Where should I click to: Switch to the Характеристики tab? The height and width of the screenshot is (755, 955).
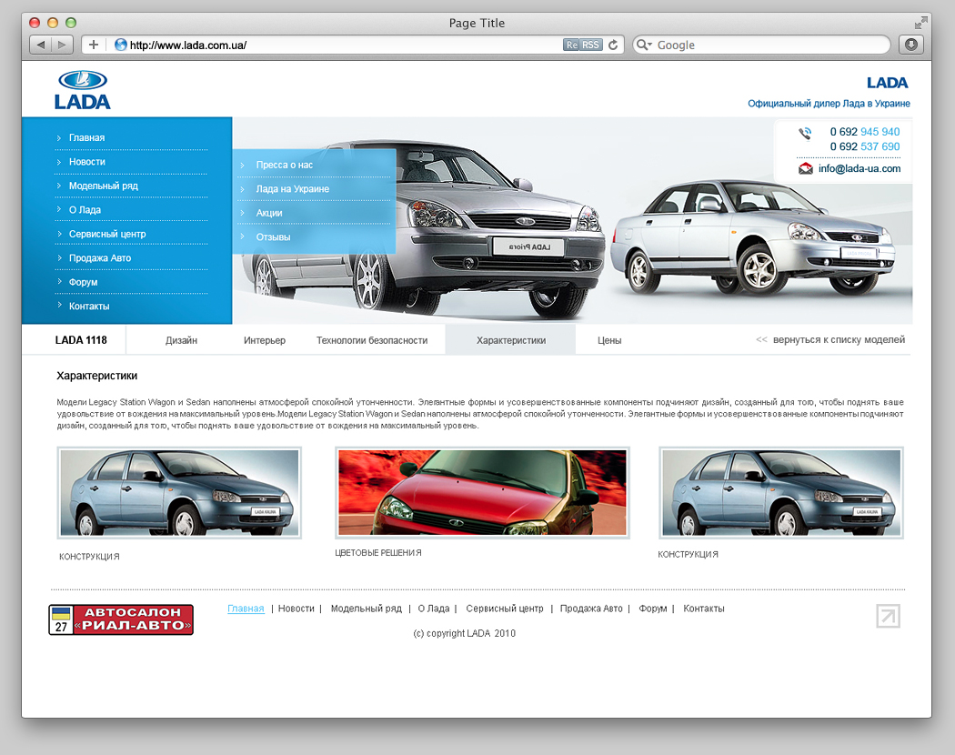pyautogui.click(x=511, y=340)
